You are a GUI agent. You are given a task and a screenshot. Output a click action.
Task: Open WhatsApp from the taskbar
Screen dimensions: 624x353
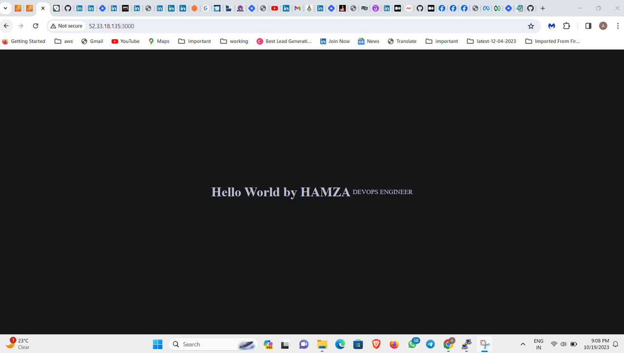tap(412, 344)
